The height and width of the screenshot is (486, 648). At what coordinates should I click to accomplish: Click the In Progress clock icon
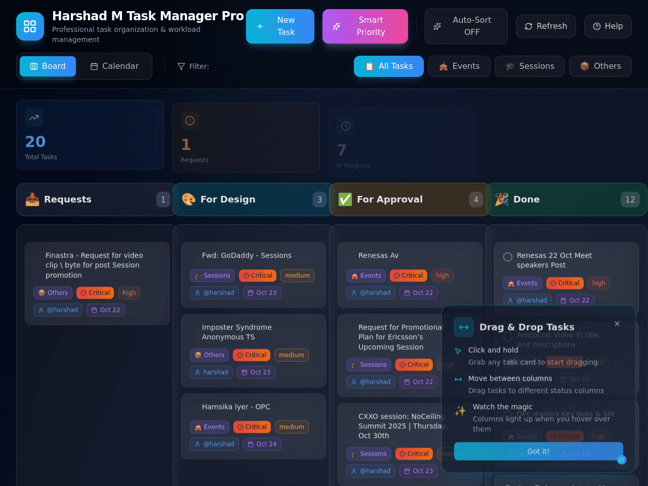pos(346,126)
